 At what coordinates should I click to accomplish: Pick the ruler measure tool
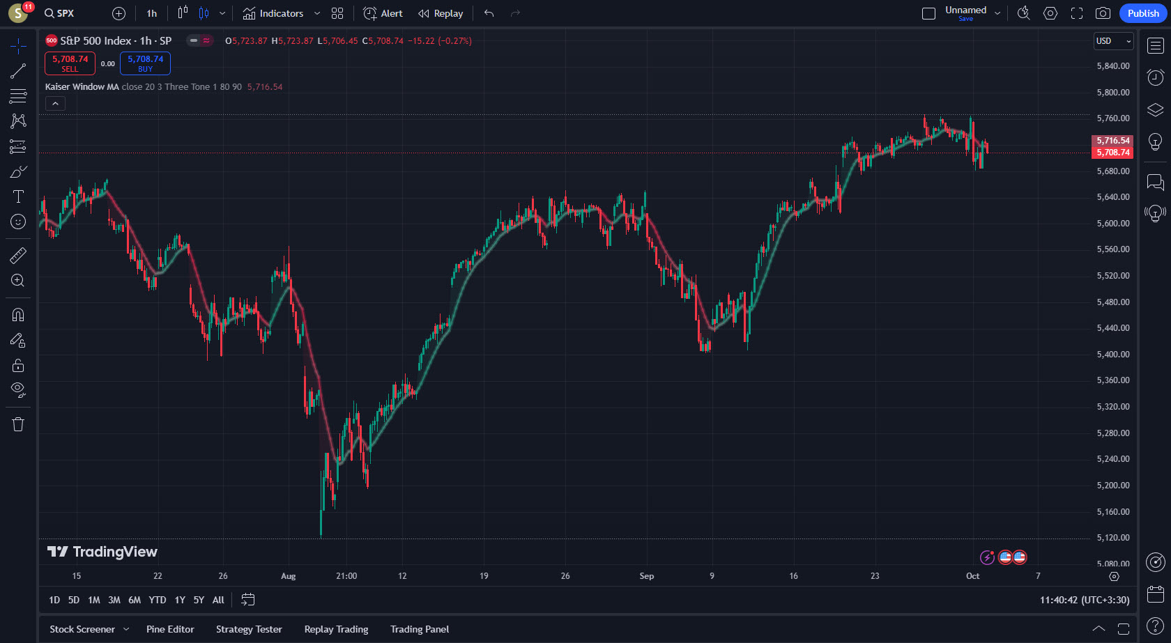[x=18, y=256]
